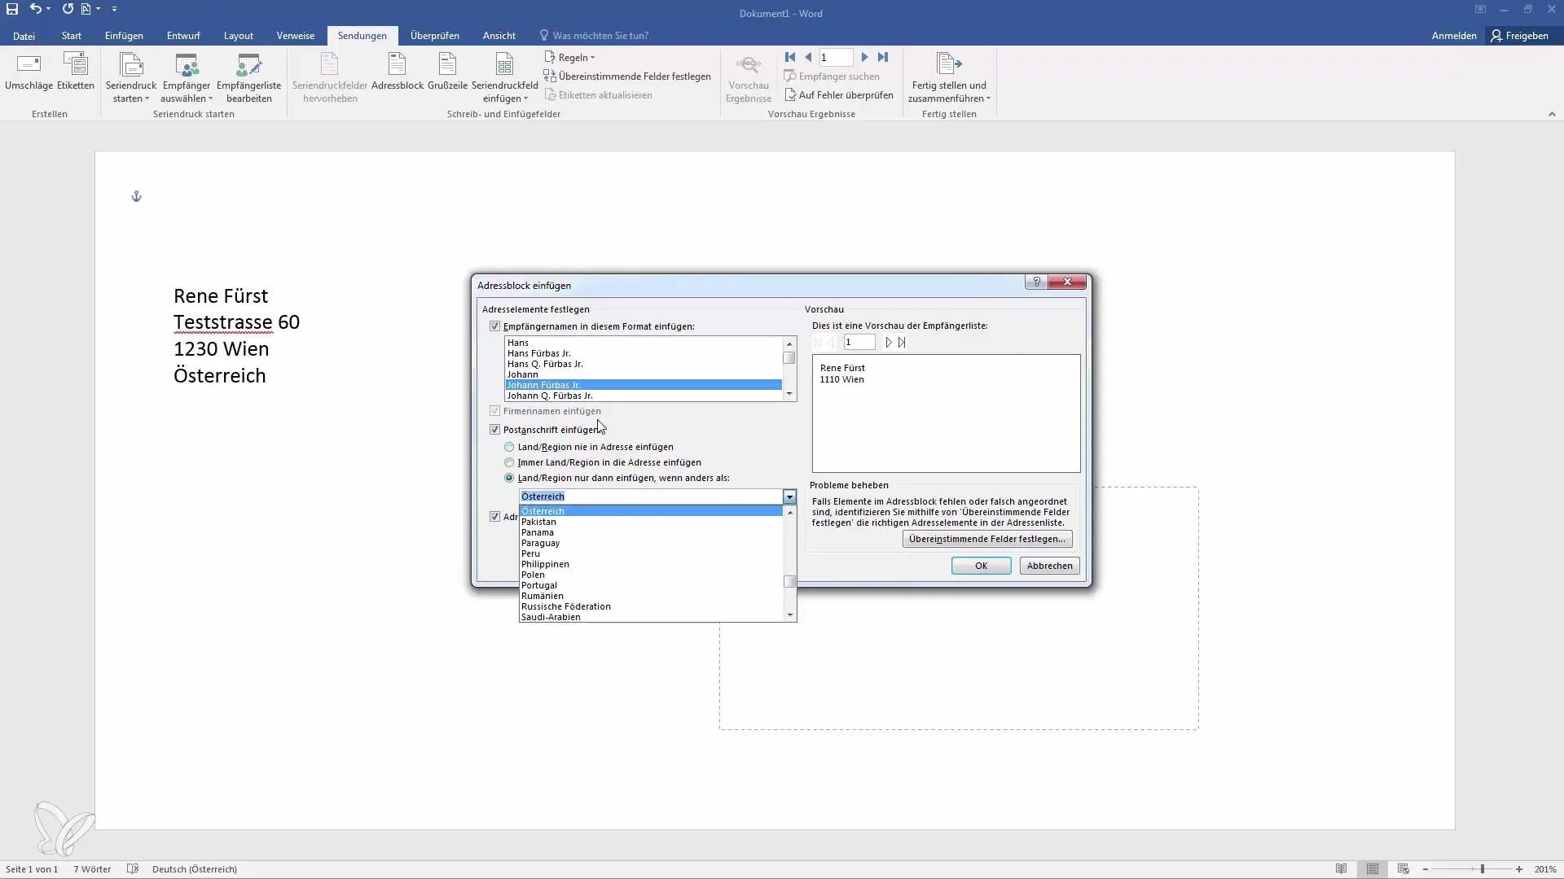Toggle the partially hidden Adr checkbox

click(x=494, y=517)
